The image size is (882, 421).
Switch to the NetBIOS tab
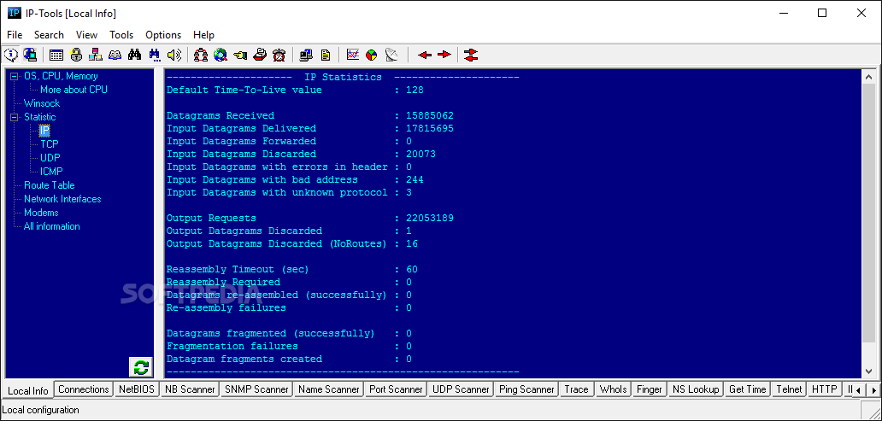coord(136,389)
